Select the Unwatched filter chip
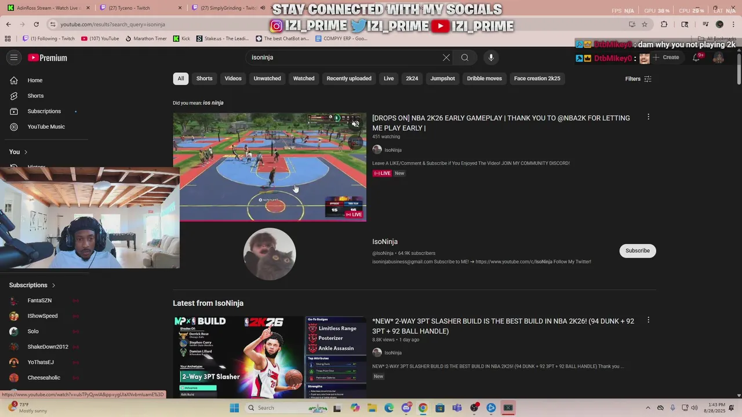Screen dimensions: 742x417 click(x=267, y=78)
